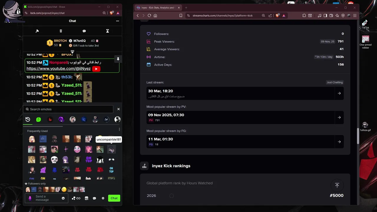The image size is (377, 212).
Task: Open the shop storefront icon in chat footer
Action: pos(86,198)
